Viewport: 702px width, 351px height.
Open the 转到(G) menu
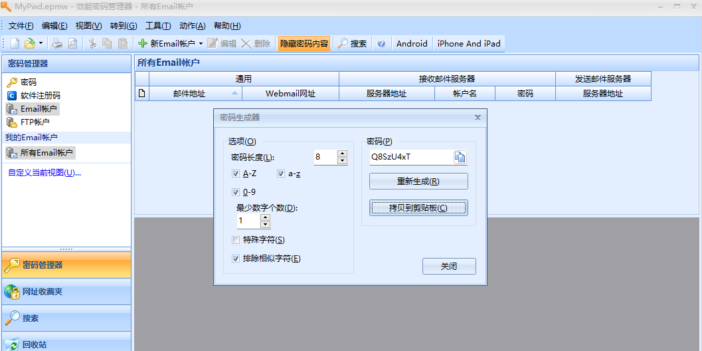pos(124,26)
